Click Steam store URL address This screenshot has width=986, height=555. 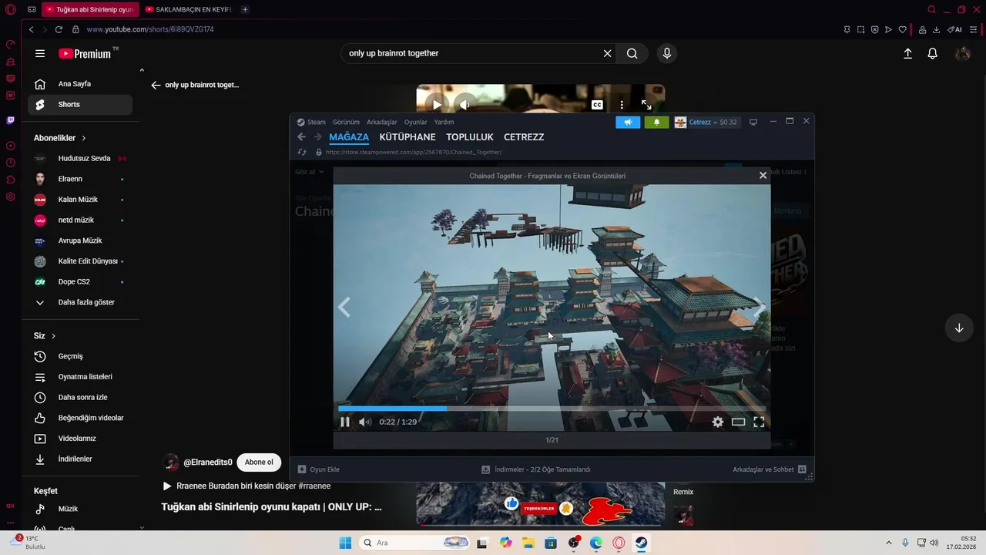[x=414, y=152]
